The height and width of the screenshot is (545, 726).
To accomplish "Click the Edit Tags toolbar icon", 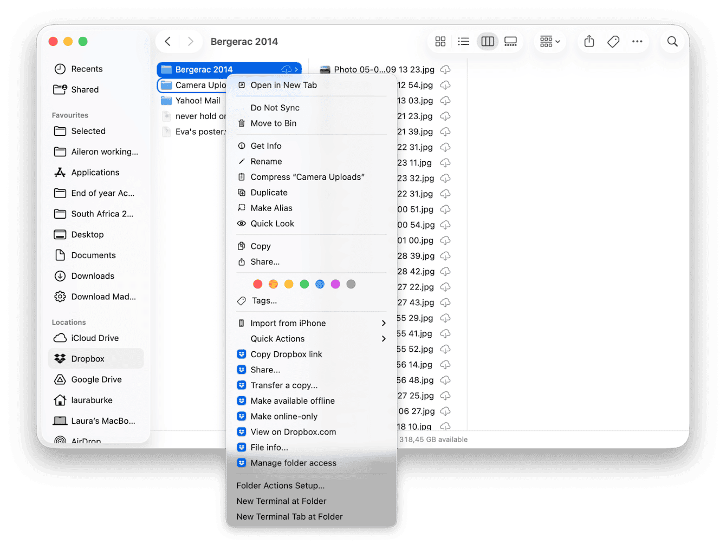I will click(x=613, y=41).
